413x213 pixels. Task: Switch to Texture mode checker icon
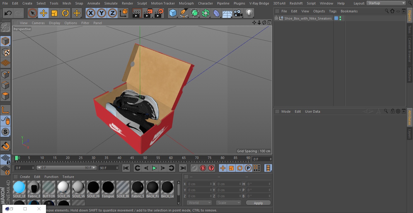coord(5,52)
